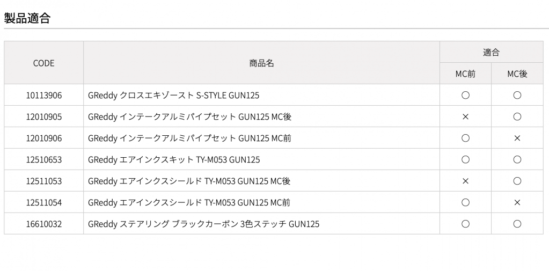Select product code 10113906
Viewport: 549px width, 271px height.
(x=44, y=95)
